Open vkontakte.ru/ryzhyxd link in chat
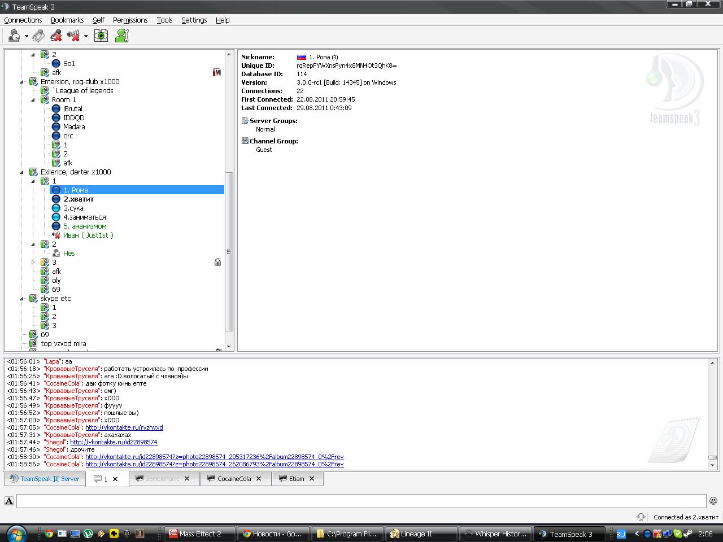The height and width of the screenshot is (542, 723). pyautogui.click(x=124, y=428)
